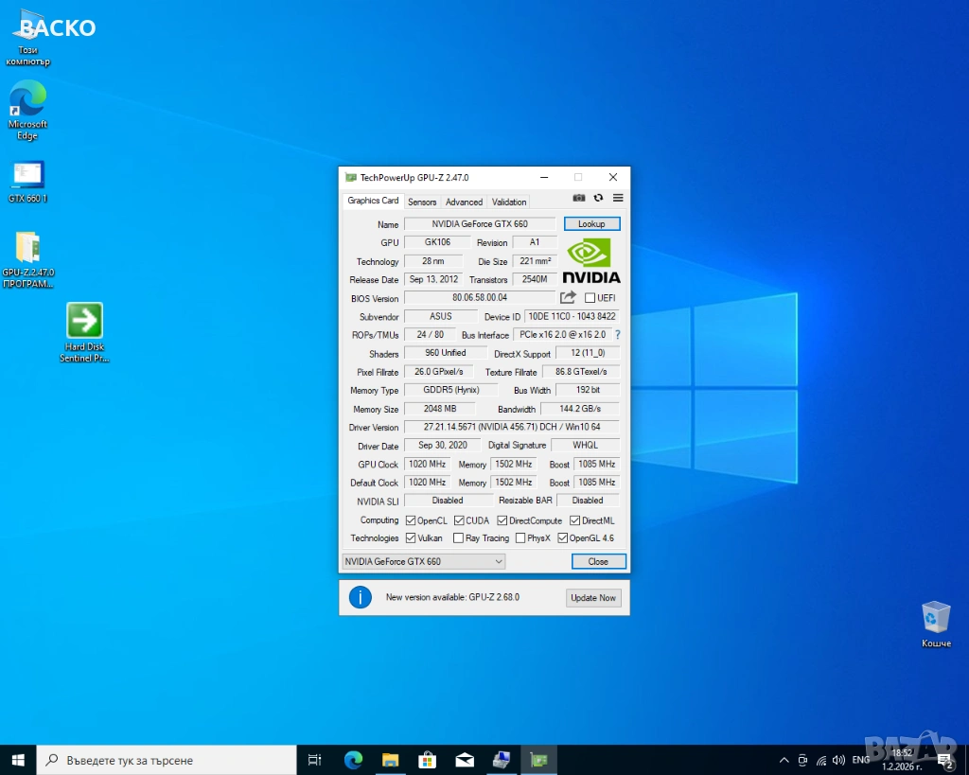Open Microsoft Store from the taskbar
Viewport: 969px width, 775px height.
coord(427,759)
